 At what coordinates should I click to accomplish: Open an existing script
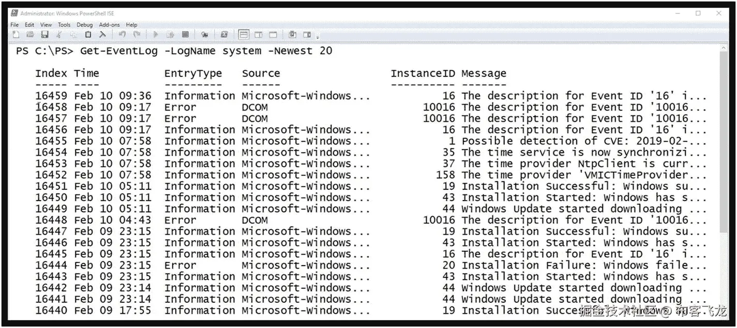pyautogui.click(x=30, y=34)
